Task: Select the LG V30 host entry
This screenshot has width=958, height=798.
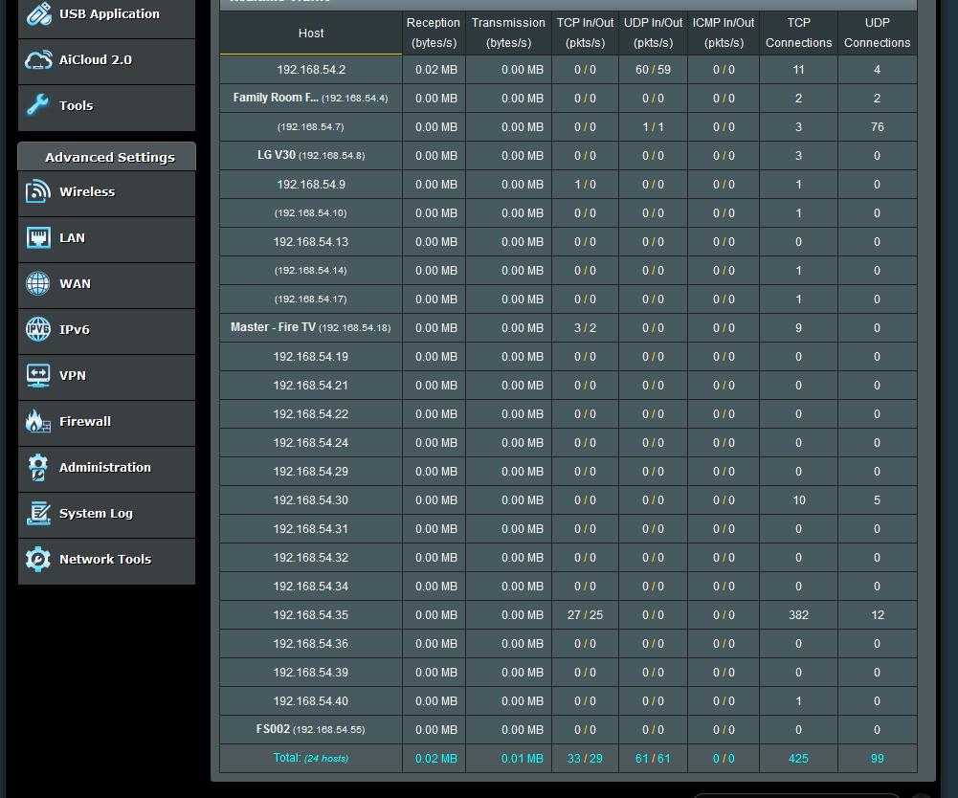Action: pos(311,155)
